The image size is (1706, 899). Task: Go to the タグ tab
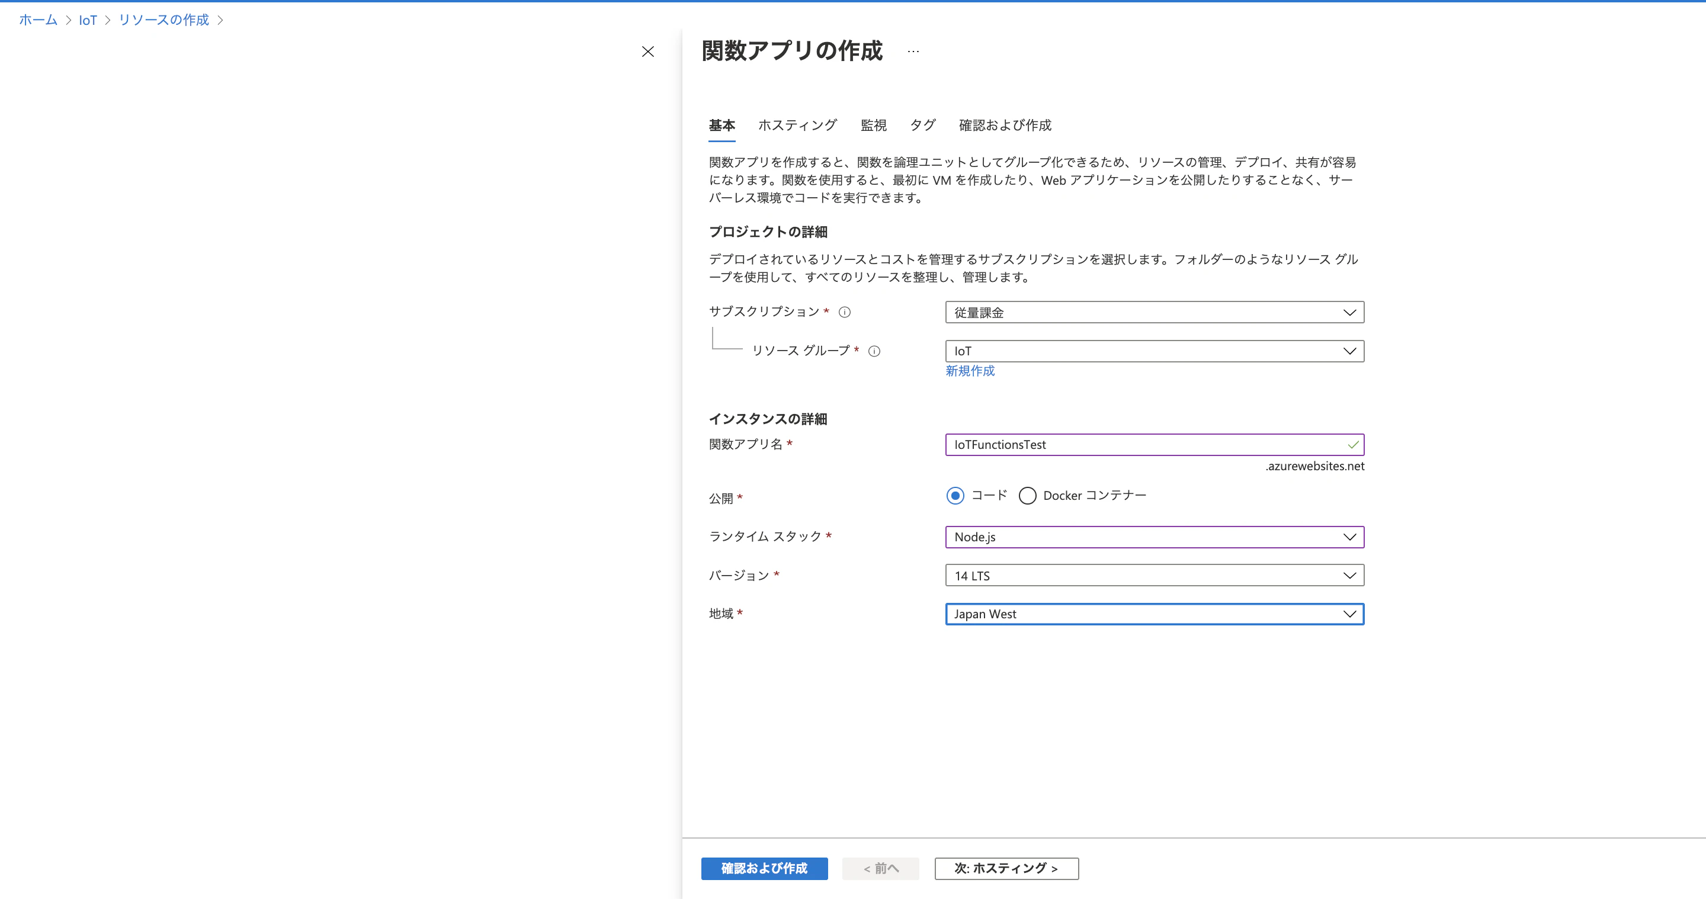point(922,125)
